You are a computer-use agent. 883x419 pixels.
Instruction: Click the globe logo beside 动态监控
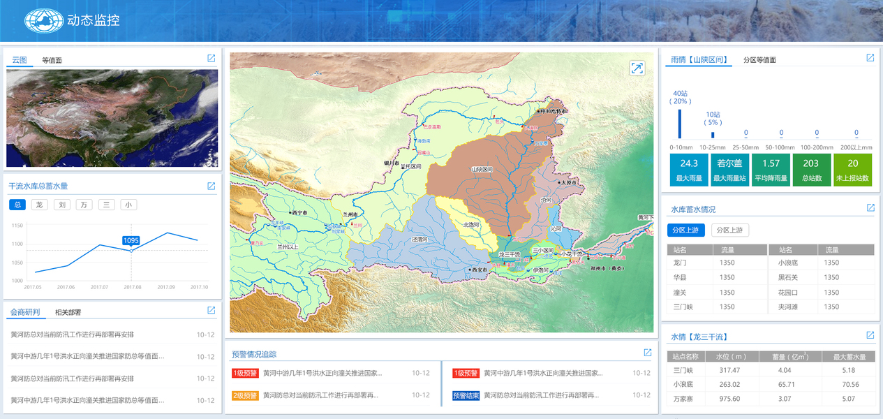[43, 20]
